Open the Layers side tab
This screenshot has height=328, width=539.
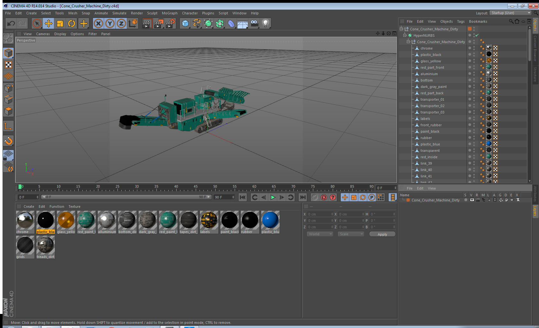pos(535,211)
